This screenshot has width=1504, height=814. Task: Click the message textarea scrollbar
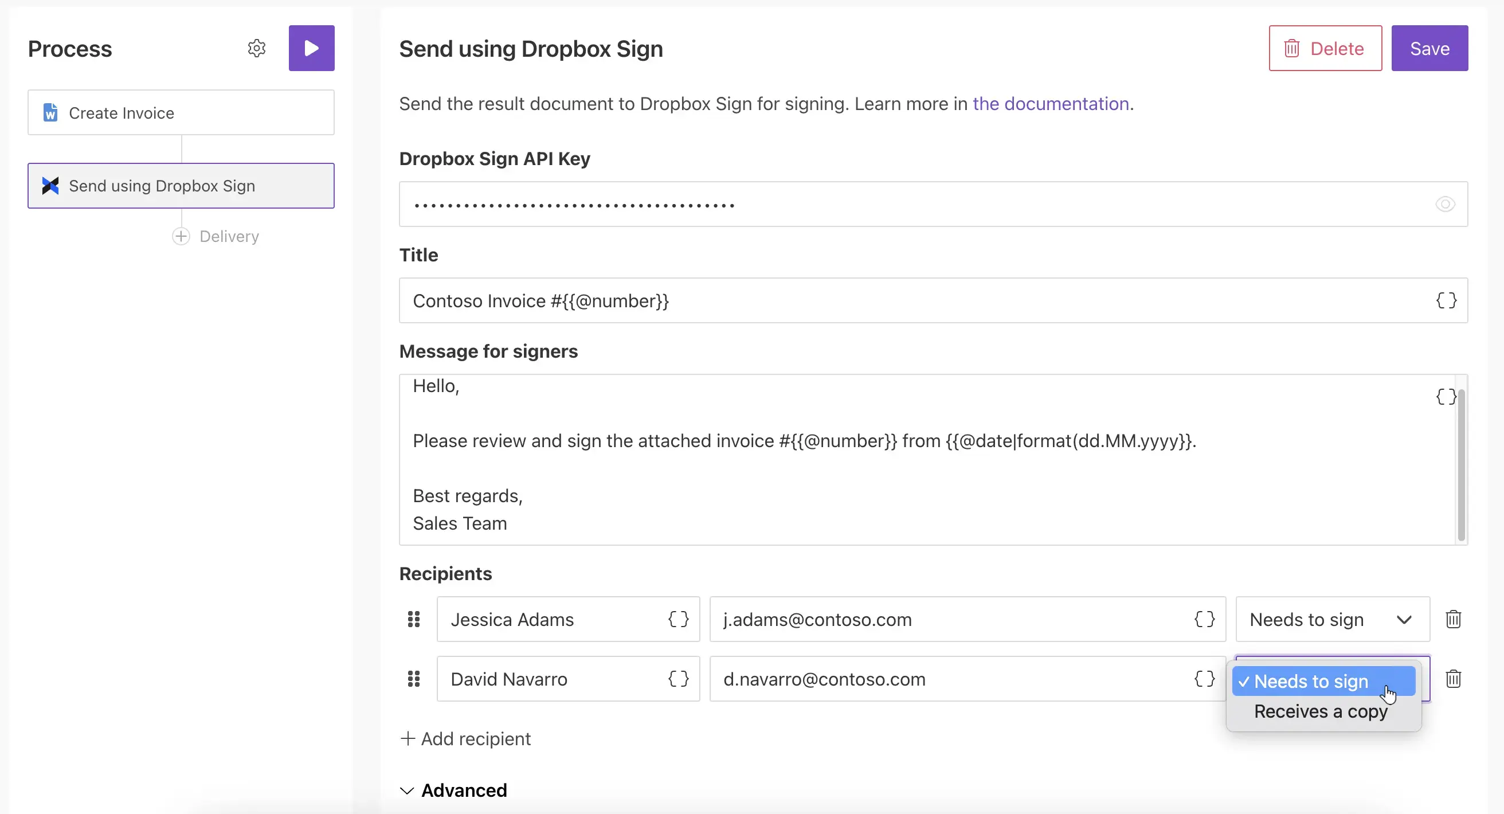point(1462,464)
